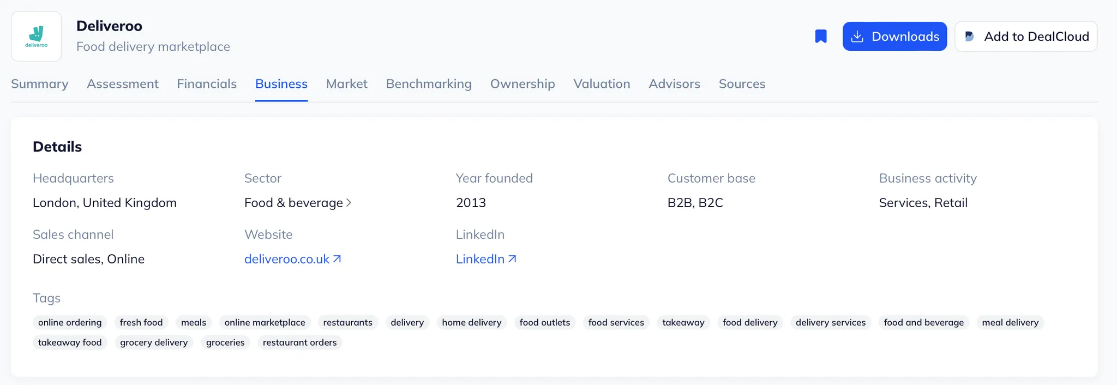This screenshot has width=1117, height=385.
Task: Click the 'restaurant orders' tag
Action: (299, 342)
